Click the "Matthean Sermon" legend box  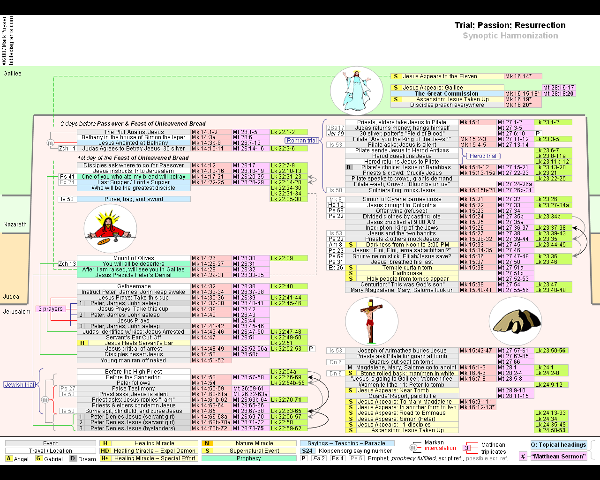(558, 456)
